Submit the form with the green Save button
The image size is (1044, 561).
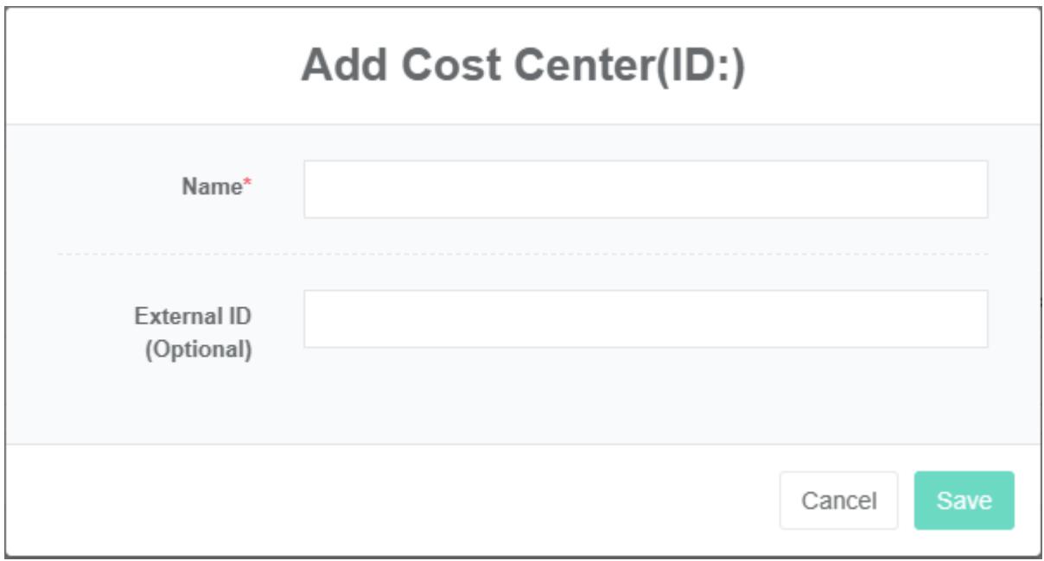coord(964,501)
